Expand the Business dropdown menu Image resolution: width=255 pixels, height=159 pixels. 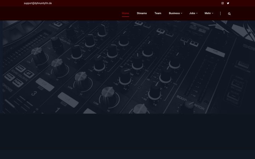click(175, 13)
